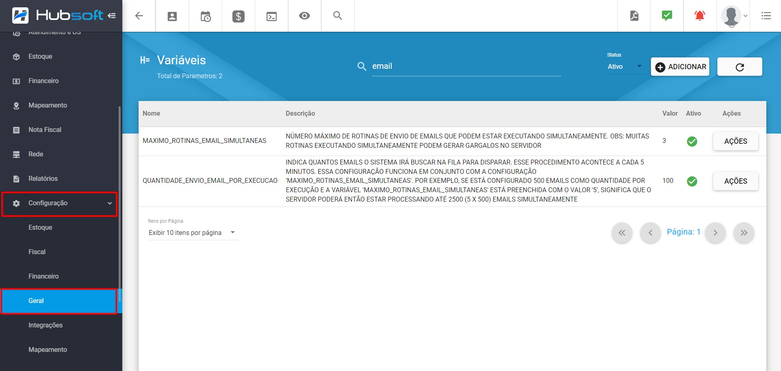Open the calendar clock toolbar icon
Screen dimensions: 781x371
tap(205, 16)
